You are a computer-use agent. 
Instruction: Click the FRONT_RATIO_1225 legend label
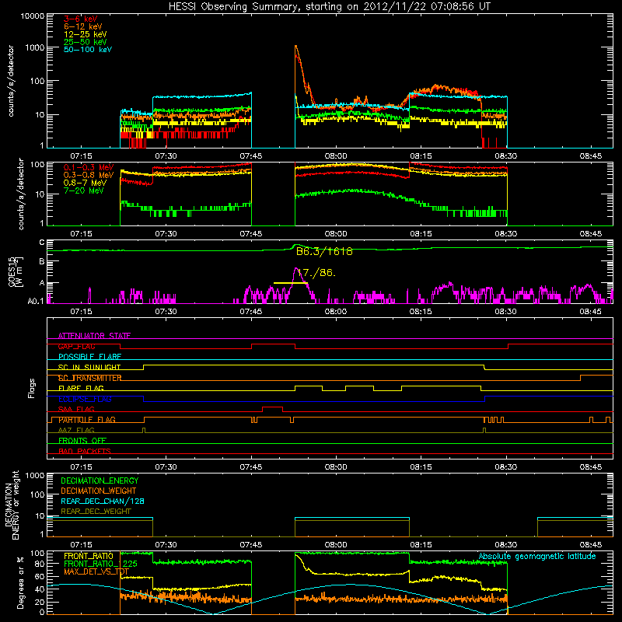100,564
